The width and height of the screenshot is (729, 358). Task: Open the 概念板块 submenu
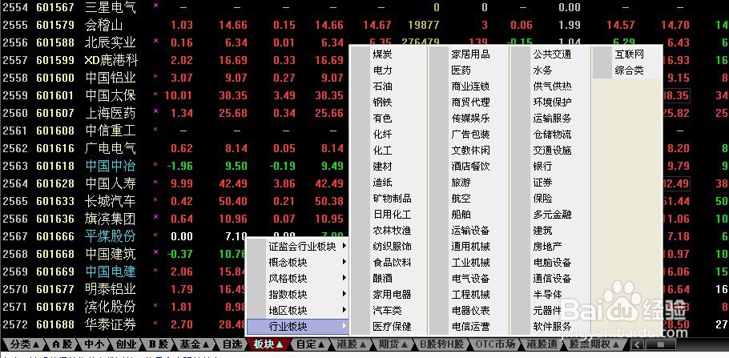click(x=297, y=262)
